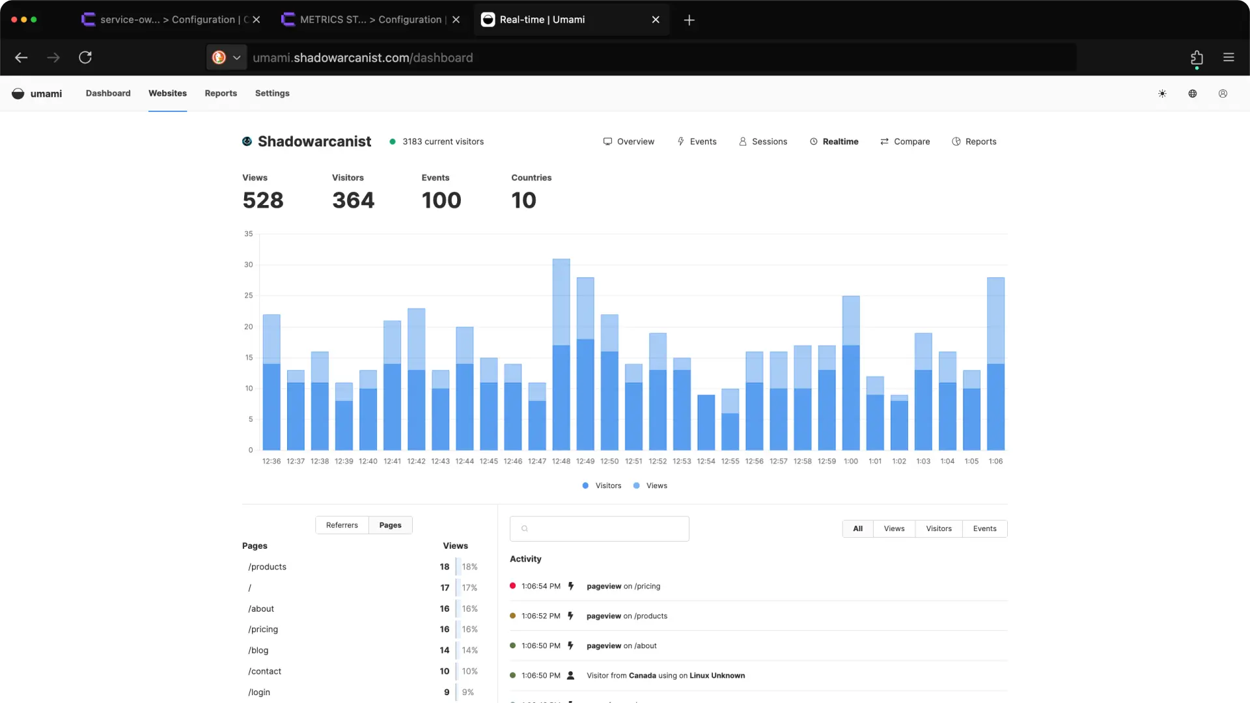Switch panel to Referrers
1250x703 pixels.
(342, 525)
